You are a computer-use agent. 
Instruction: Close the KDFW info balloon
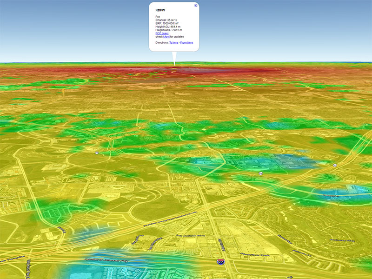(x=196, y=6)
